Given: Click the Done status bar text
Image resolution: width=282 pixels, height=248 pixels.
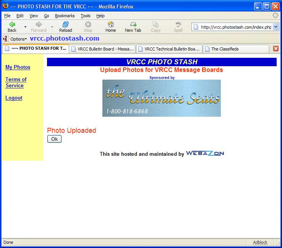Looking at the screenshot, I should point(8,242).
